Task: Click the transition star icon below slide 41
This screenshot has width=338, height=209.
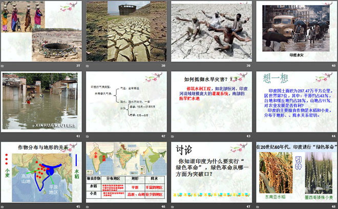Action: 3,136
